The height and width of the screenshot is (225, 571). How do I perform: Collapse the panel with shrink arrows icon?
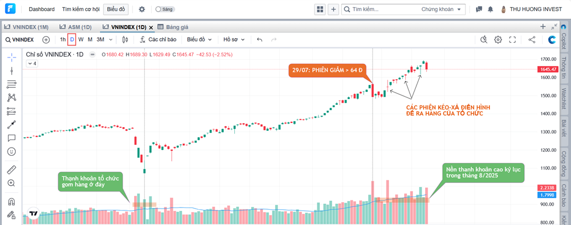(554, 26)
